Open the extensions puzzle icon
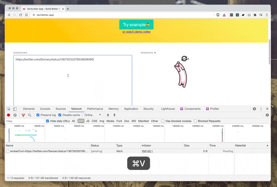This screenshot has width=277, height=187. 255,15
